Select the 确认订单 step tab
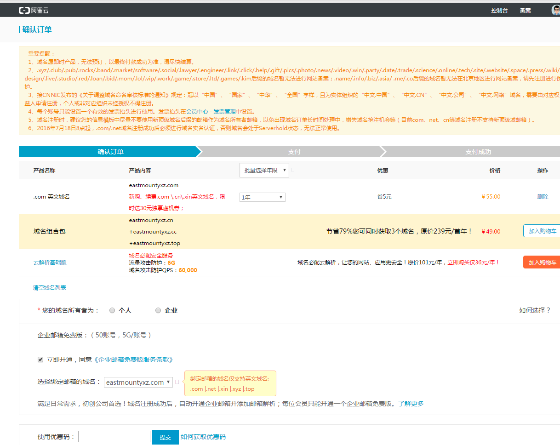The width and height of the screenshot is (560, 445). [x=110, y=152]
